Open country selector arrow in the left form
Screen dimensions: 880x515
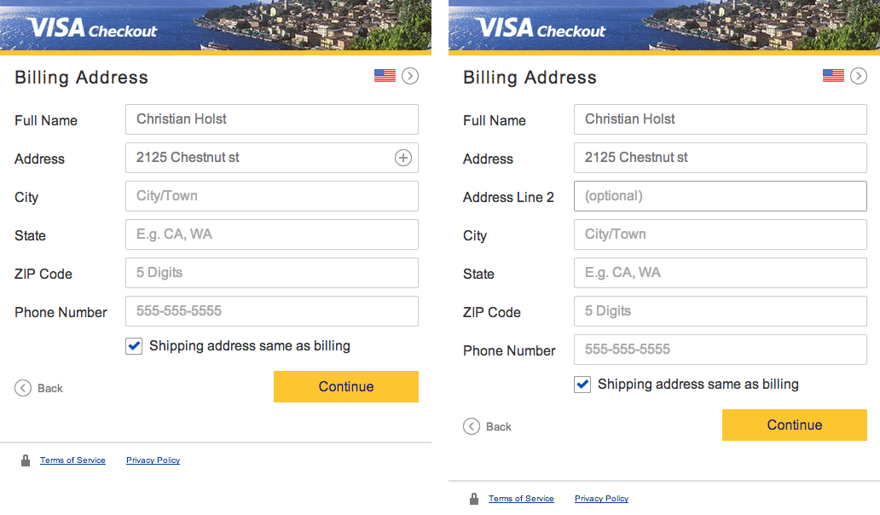410,76
